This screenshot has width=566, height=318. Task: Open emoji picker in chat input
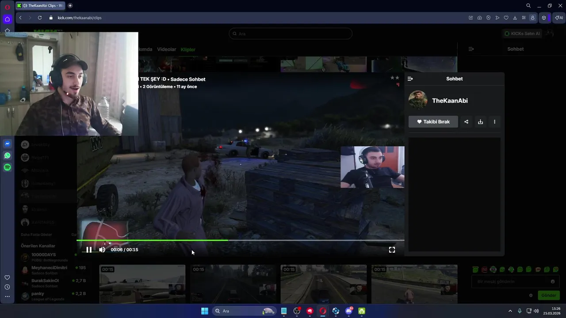(x=552, y=281)
